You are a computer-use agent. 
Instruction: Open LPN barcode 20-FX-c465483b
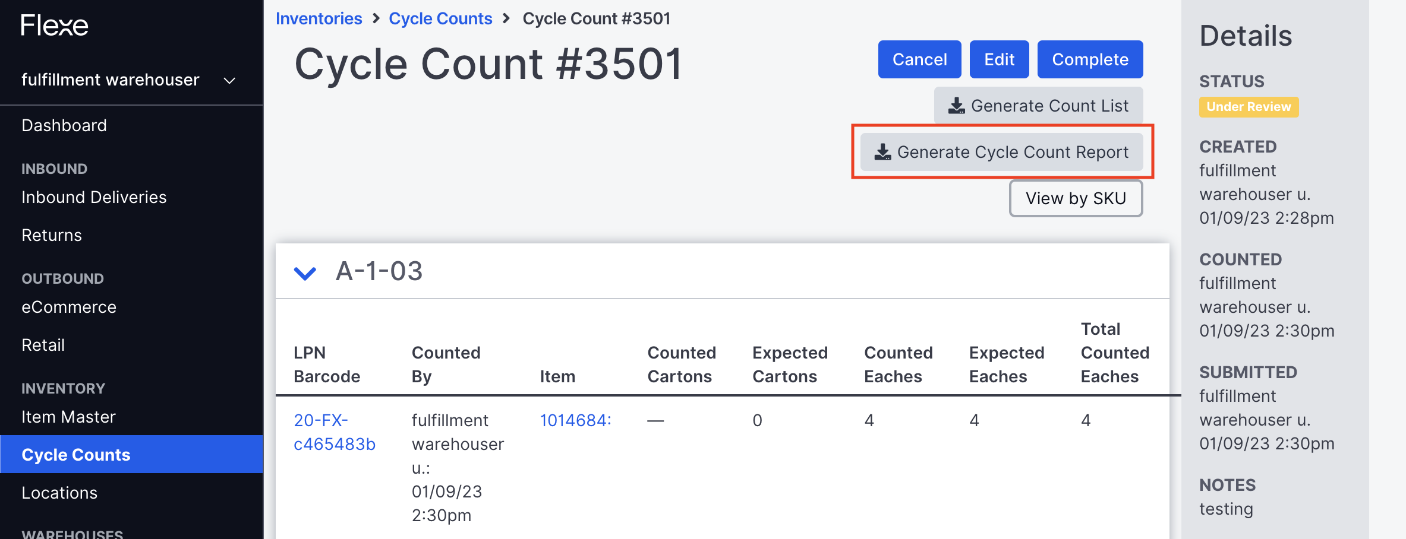click(334, 432)
